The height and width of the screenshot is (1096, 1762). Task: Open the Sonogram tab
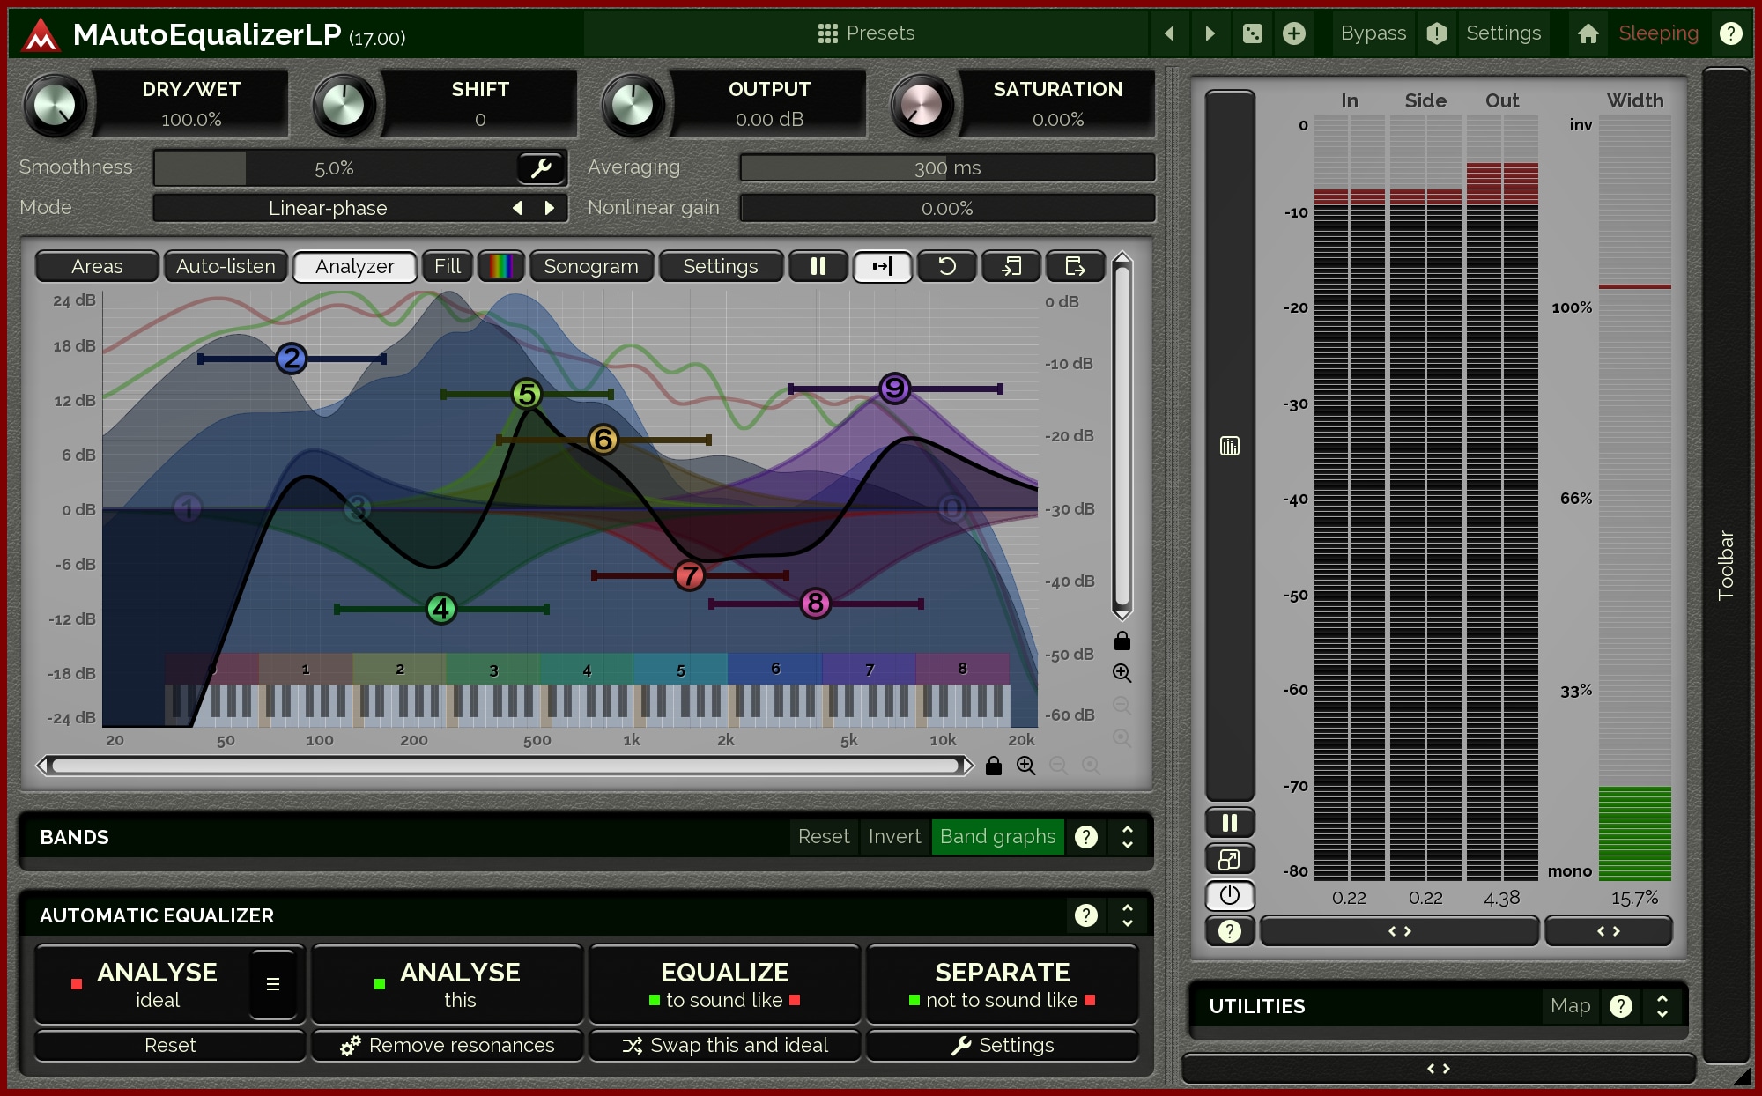(590, 266)
